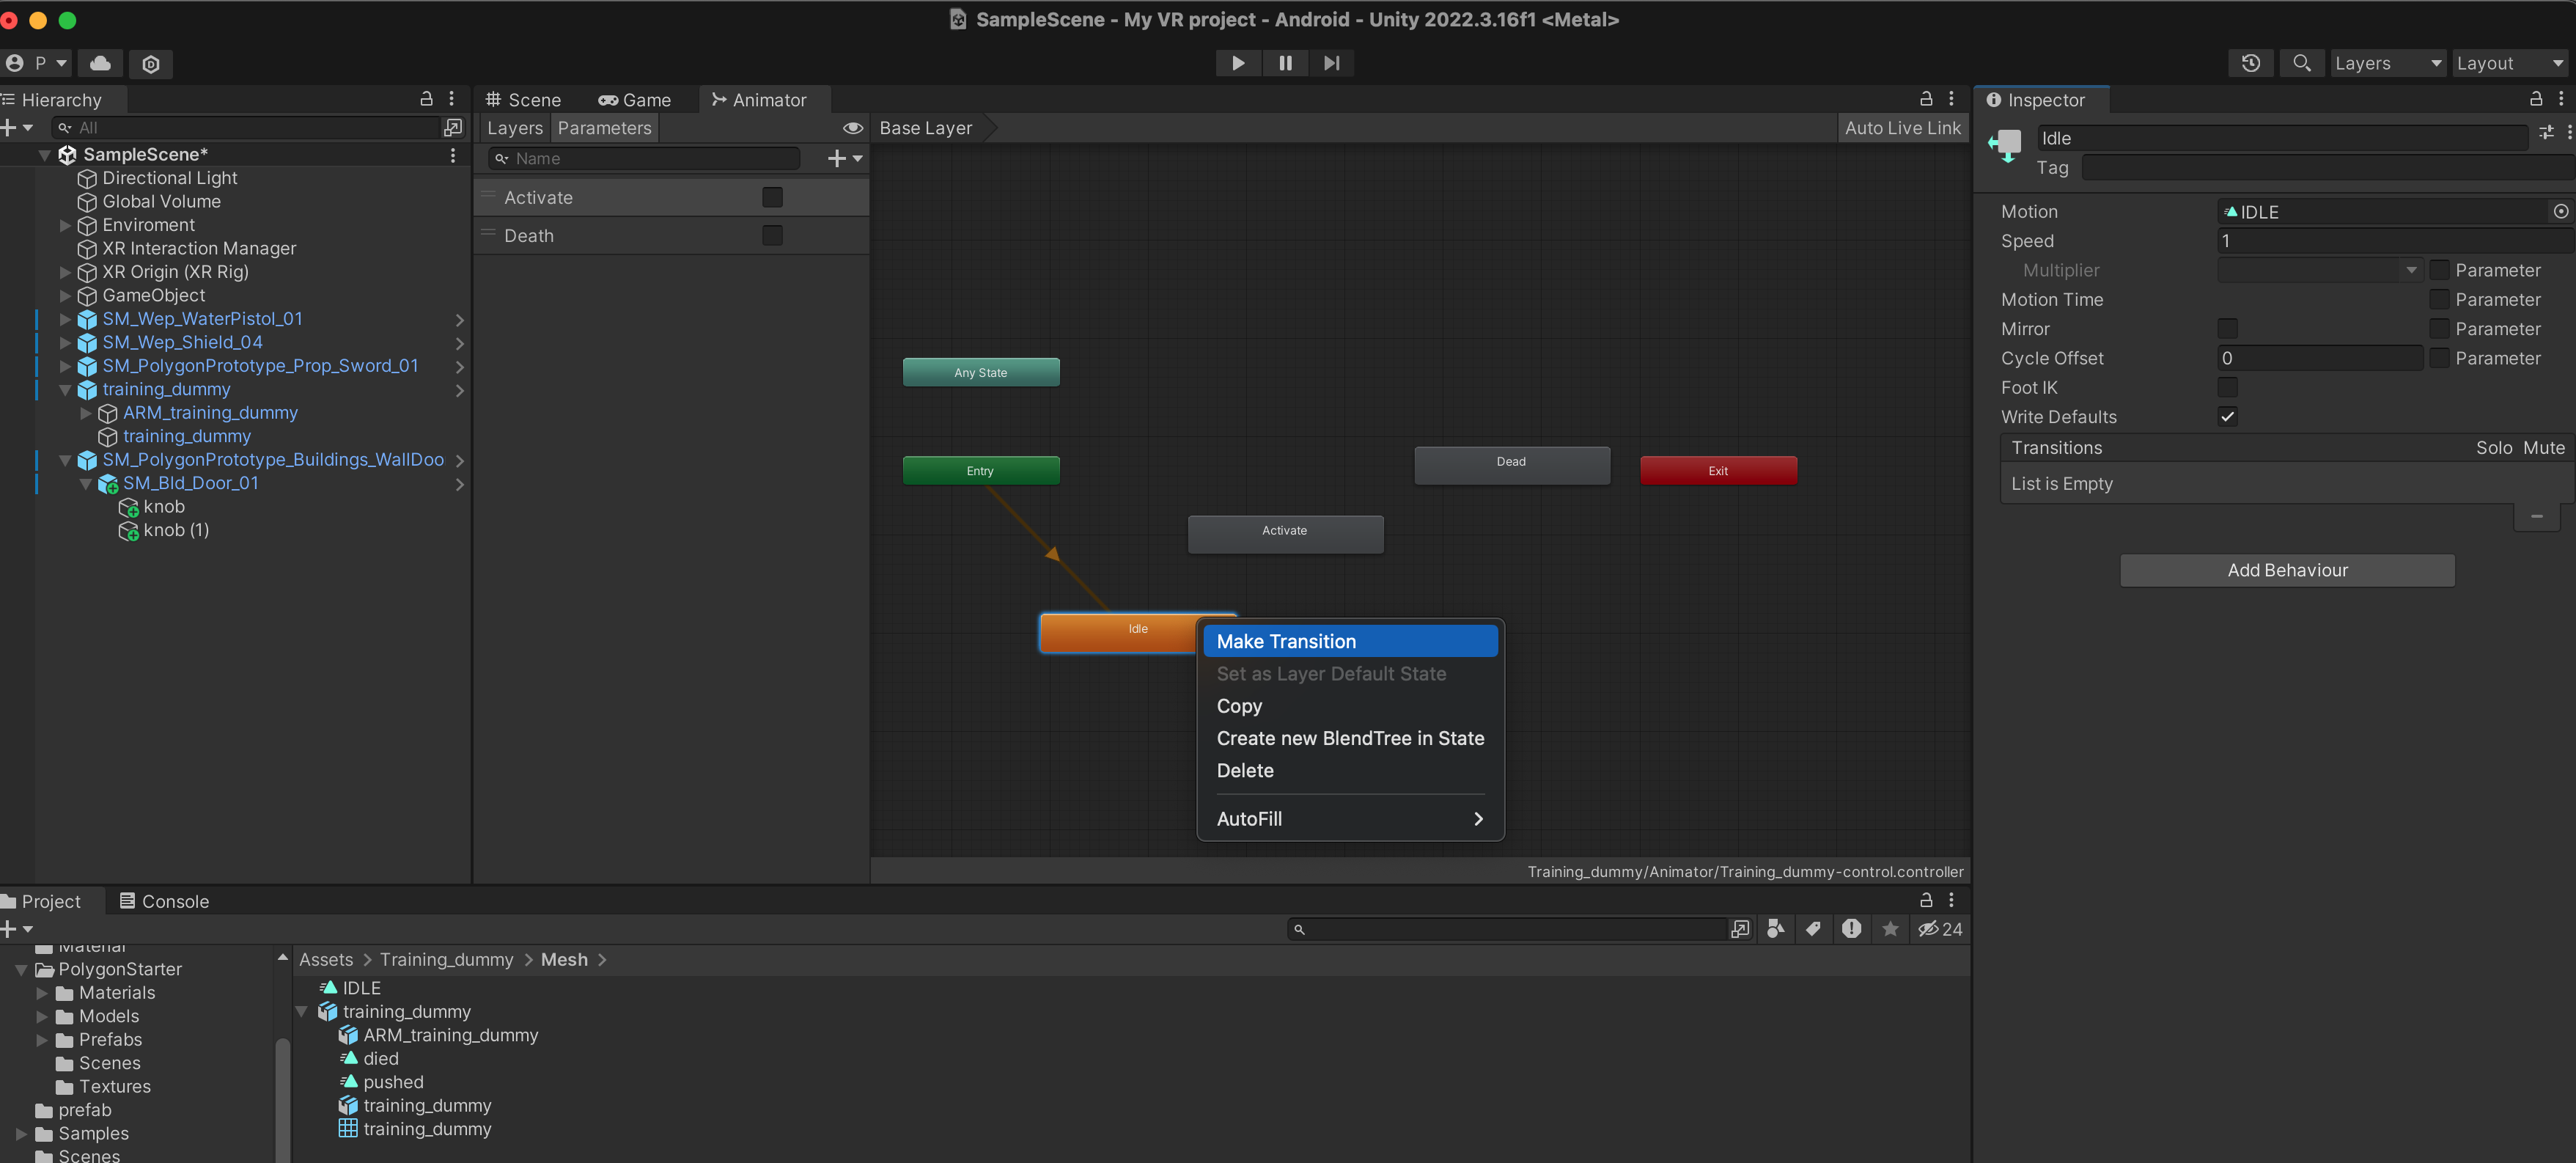Open the cloud services icon
Viewport: 2576px width, 1163px height.
100,63
